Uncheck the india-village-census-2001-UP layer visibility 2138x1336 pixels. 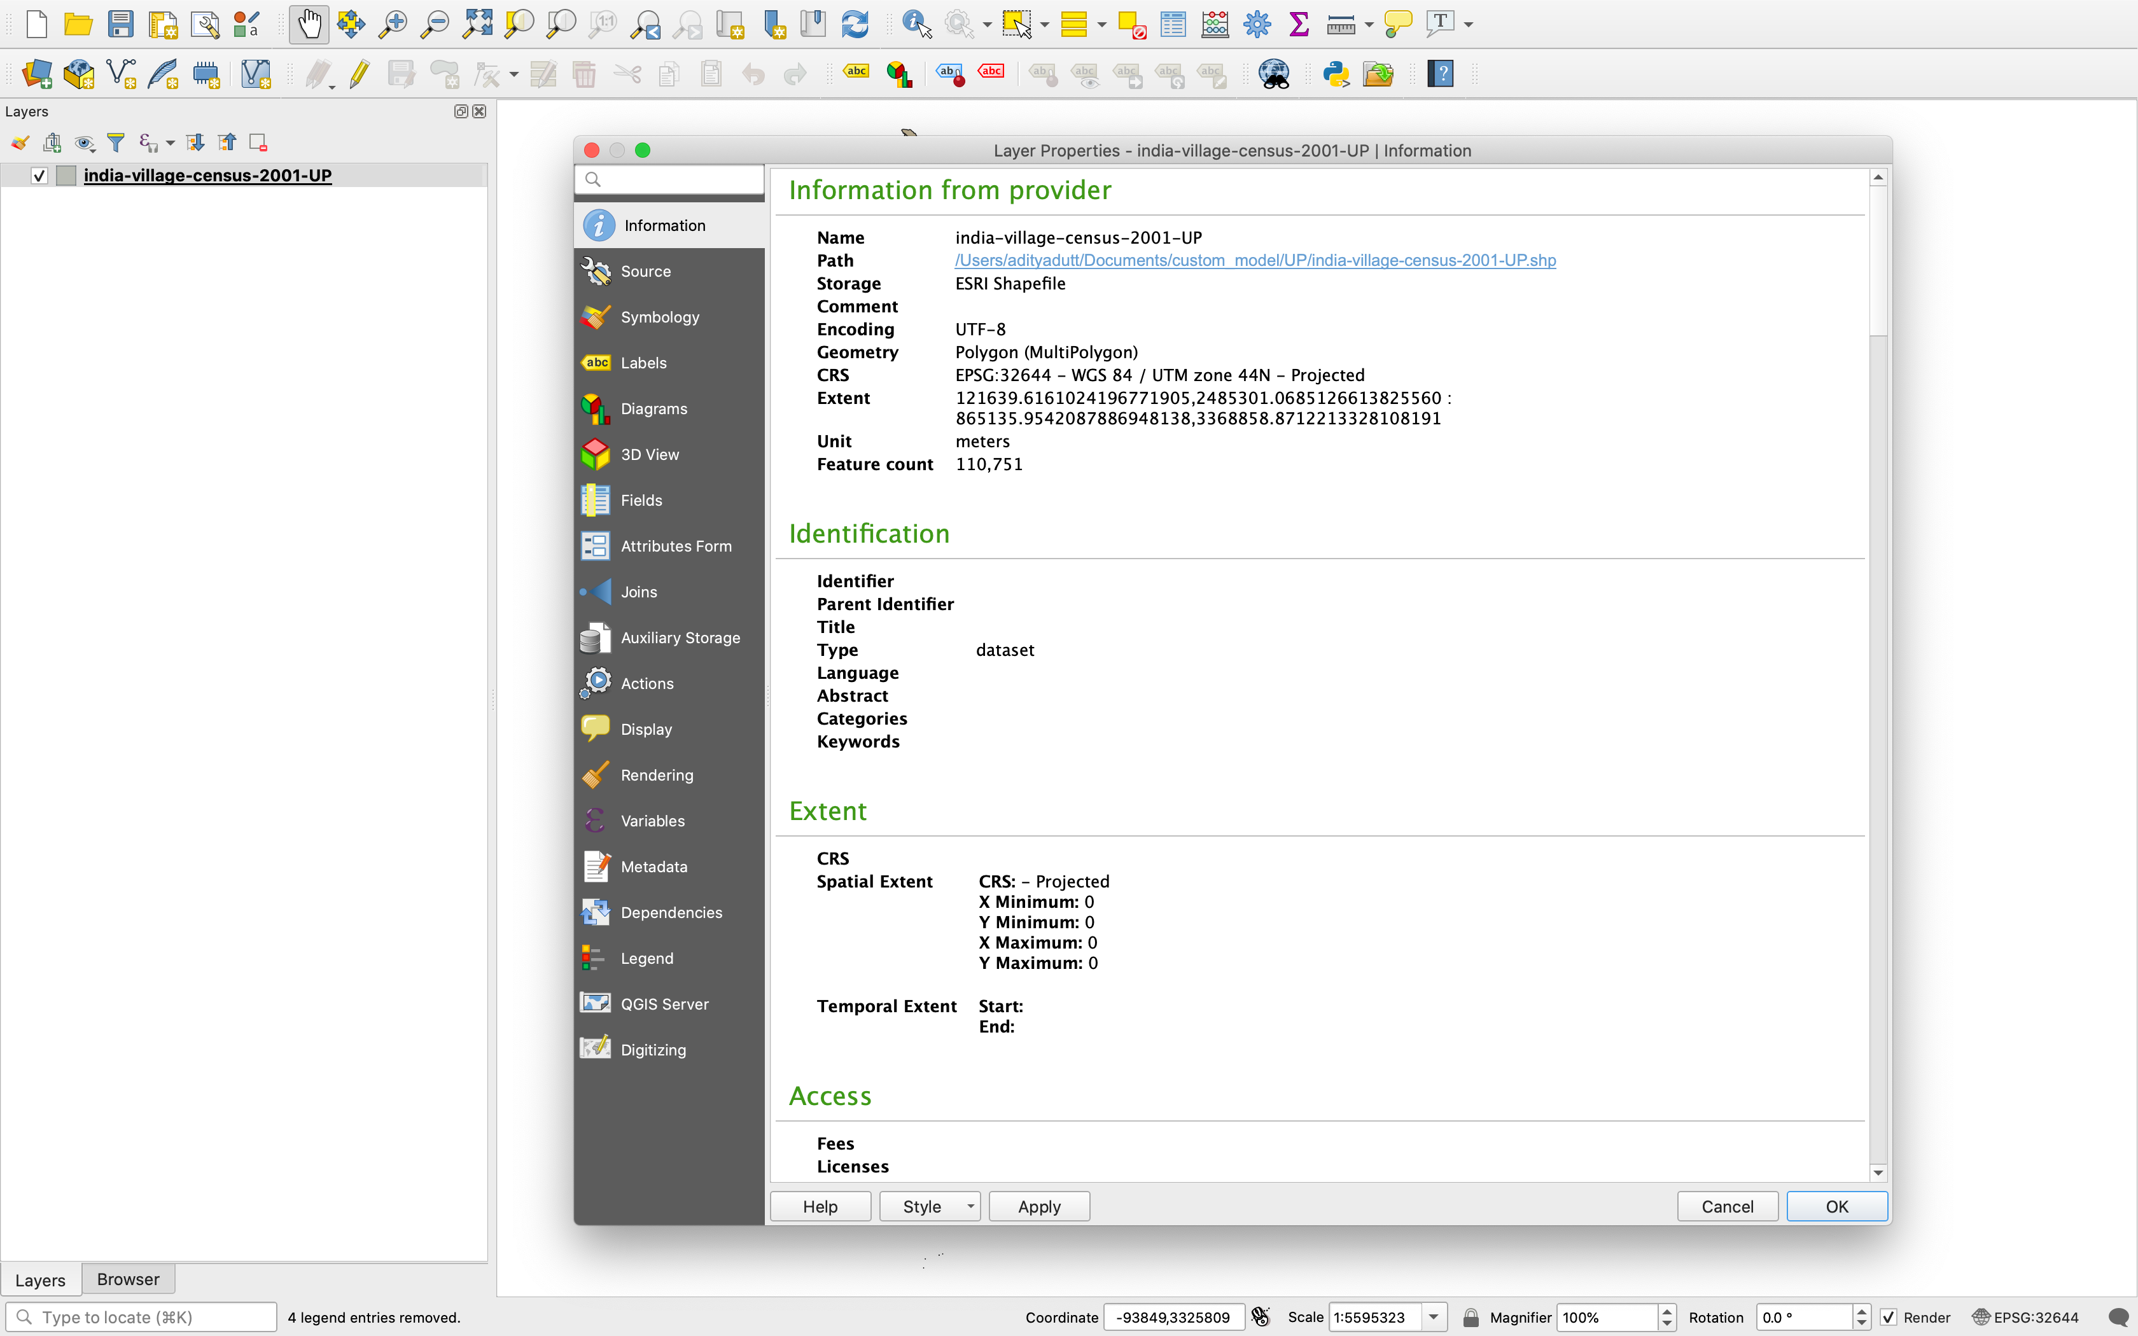point(39,175)
